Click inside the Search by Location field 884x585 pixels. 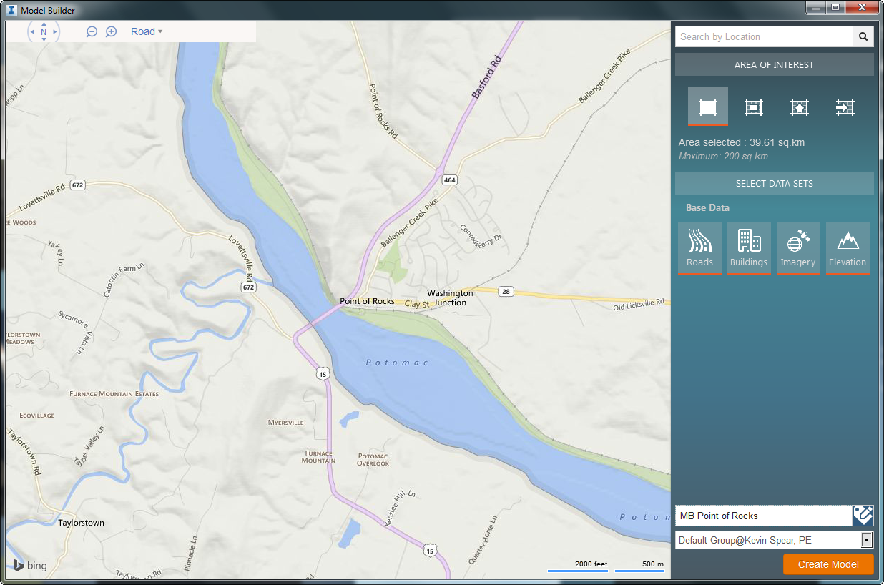pyautogui.click(x=758, y=36)
